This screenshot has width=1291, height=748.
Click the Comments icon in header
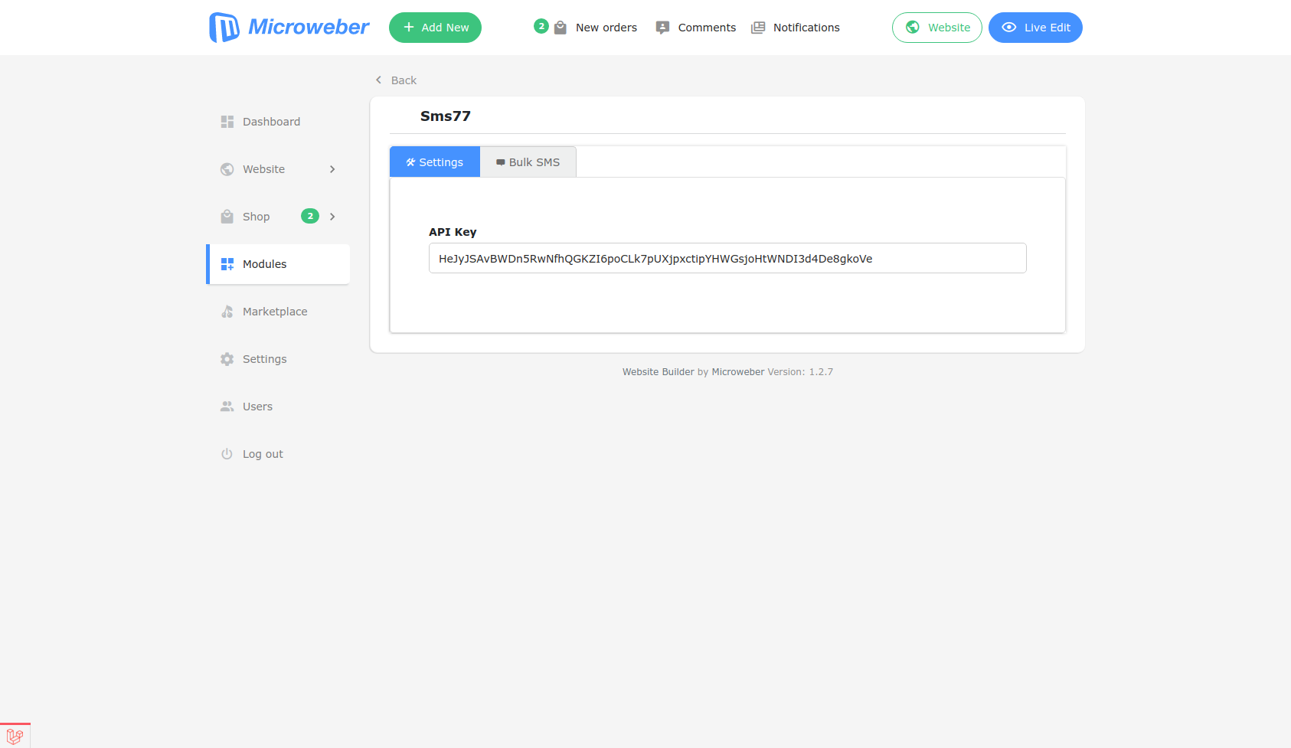tap(663, 28)
